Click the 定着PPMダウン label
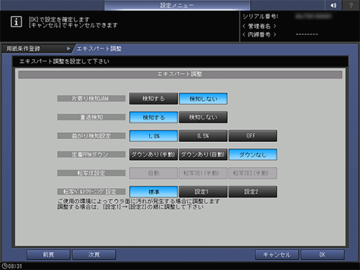Screen dimensions: 360x270 (x=91, y=154)
